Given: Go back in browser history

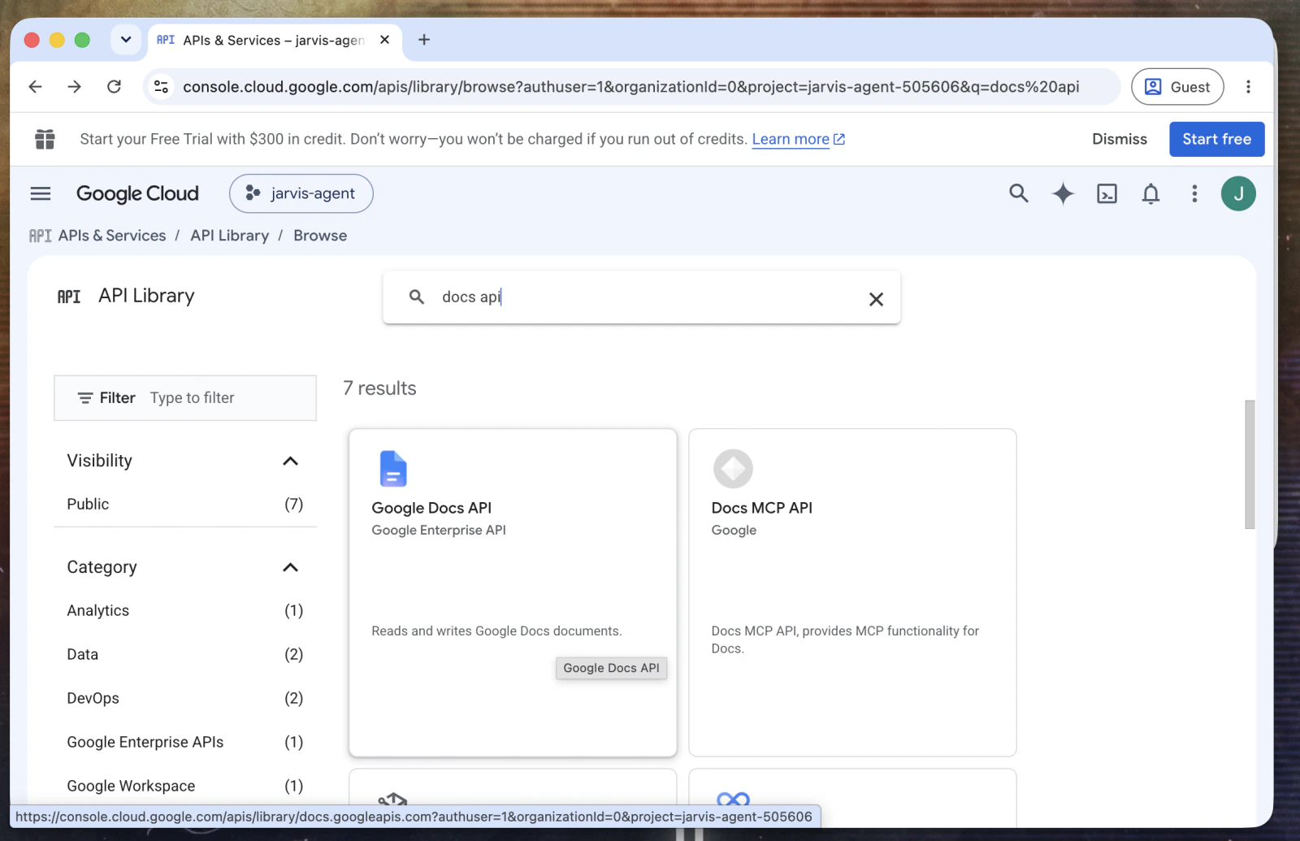Looking at the screenshot, I should tap(35, 87).
